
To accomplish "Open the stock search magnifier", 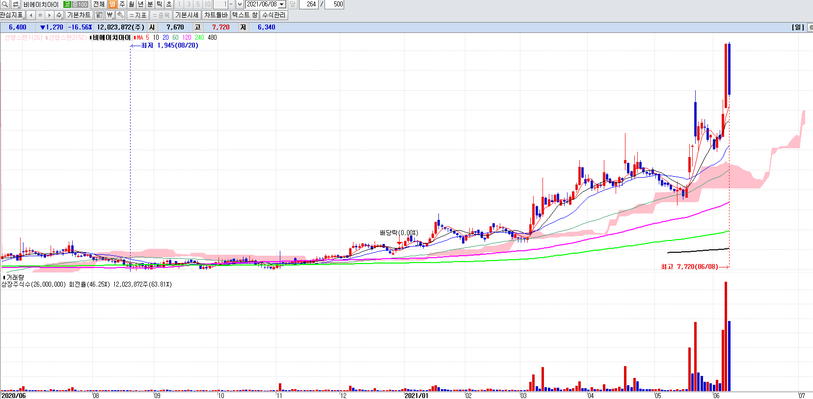I will tap(5, 4).
